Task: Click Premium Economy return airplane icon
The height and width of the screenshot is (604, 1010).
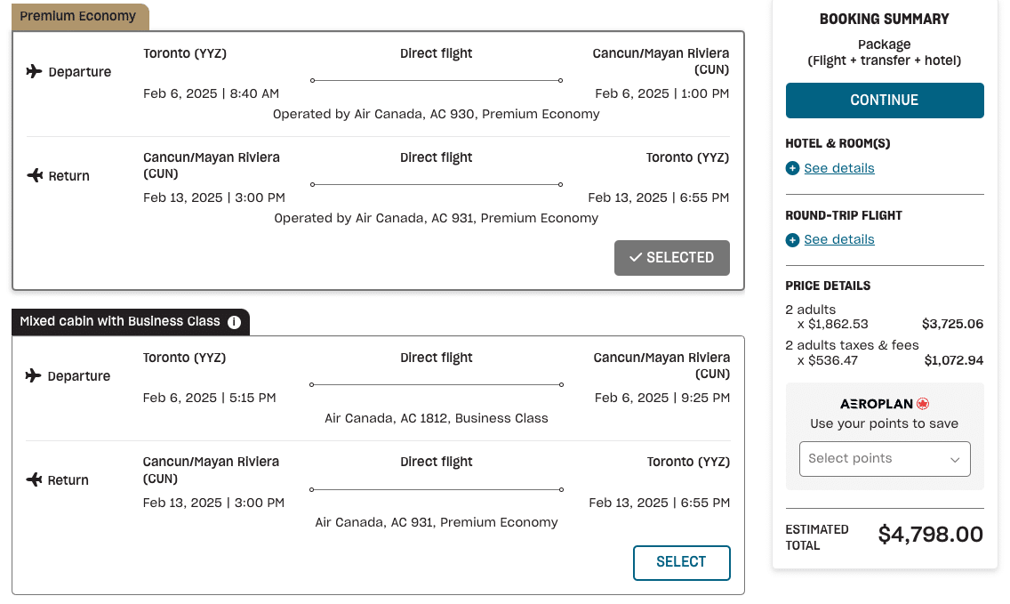Action: click(35, 176)
